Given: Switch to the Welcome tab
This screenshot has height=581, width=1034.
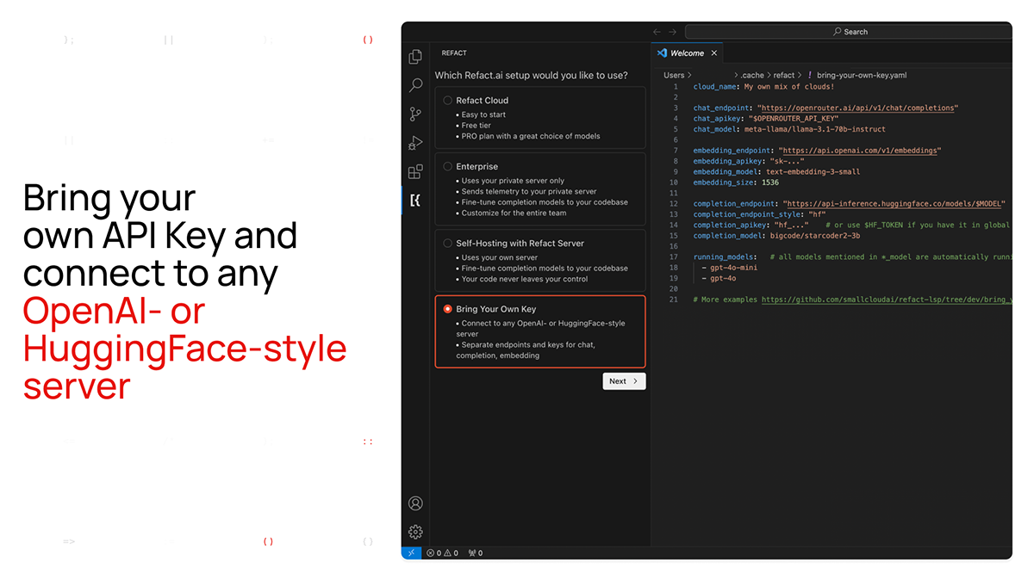Looking at the screenshot, I should (688, 53).
